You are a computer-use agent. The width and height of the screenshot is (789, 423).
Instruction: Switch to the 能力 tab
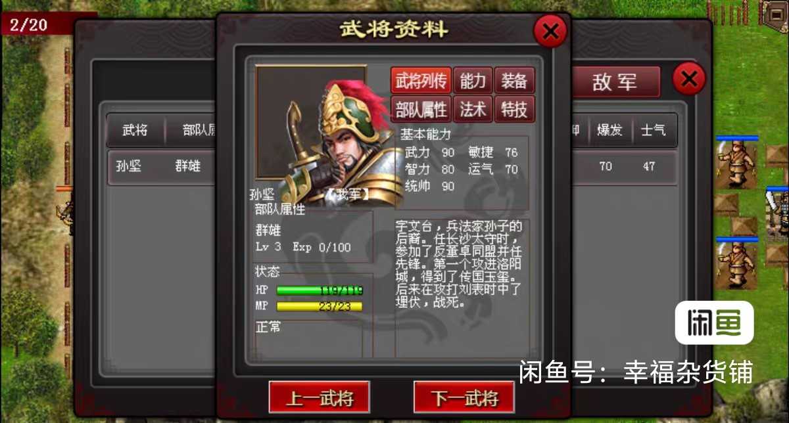click(x=473, y=81)
